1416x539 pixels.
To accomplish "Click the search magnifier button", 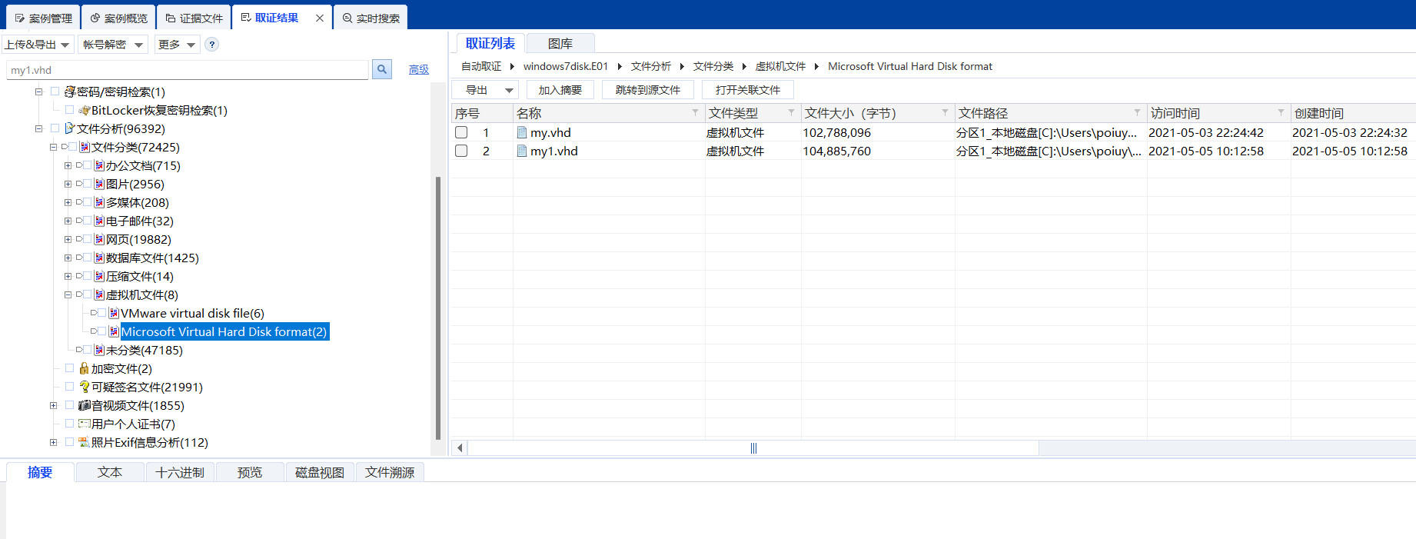I will click(x=382, y=69).
